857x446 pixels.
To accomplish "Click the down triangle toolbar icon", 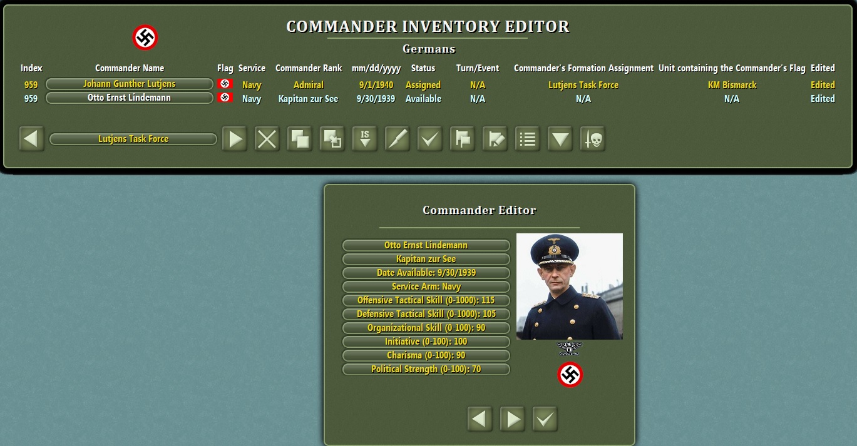I will coord(560,138).
